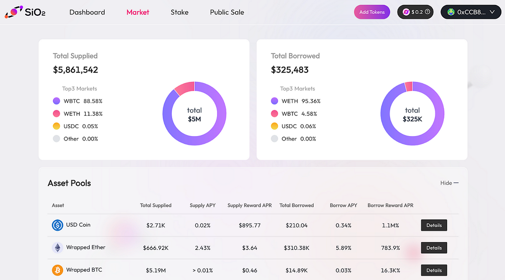The width and height of the screenshot is (505, 280).
Task: Click the Borrow APY column header
Action: [x=343, y=206]
